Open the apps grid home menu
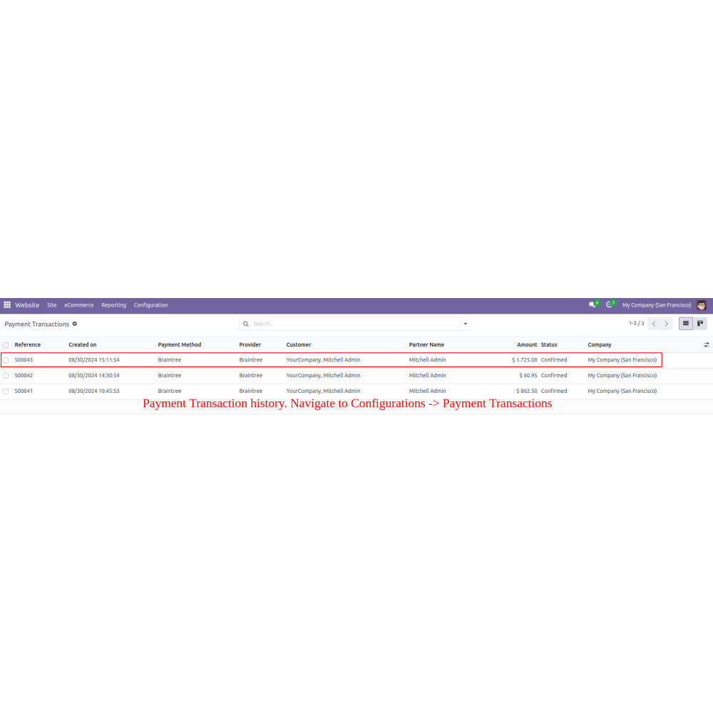The image size is (713, 713). click(7, 305)
